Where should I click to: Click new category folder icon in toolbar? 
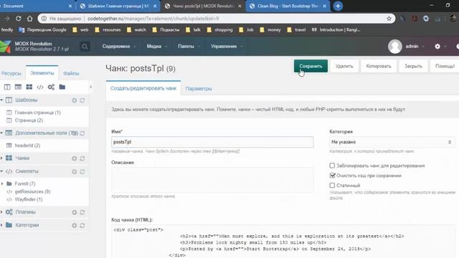pos(62,87)
